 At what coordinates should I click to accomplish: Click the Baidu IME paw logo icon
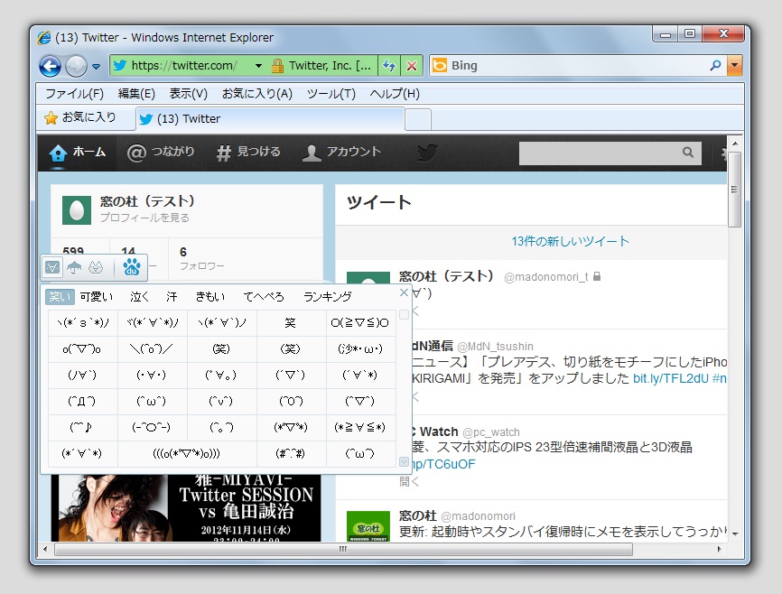(132, 266)
